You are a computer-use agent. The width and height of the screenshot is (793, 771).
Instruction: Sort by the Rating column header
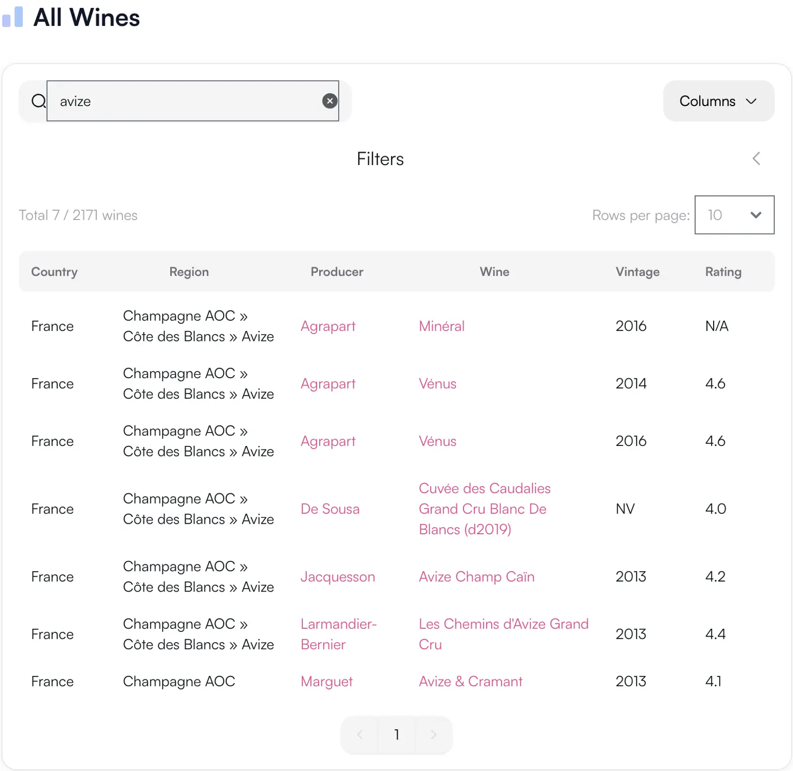tap(723, 272)
